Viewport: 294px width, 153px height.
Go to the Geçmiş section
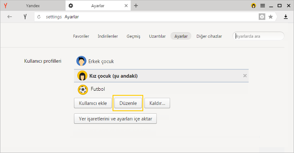point(133,36)
